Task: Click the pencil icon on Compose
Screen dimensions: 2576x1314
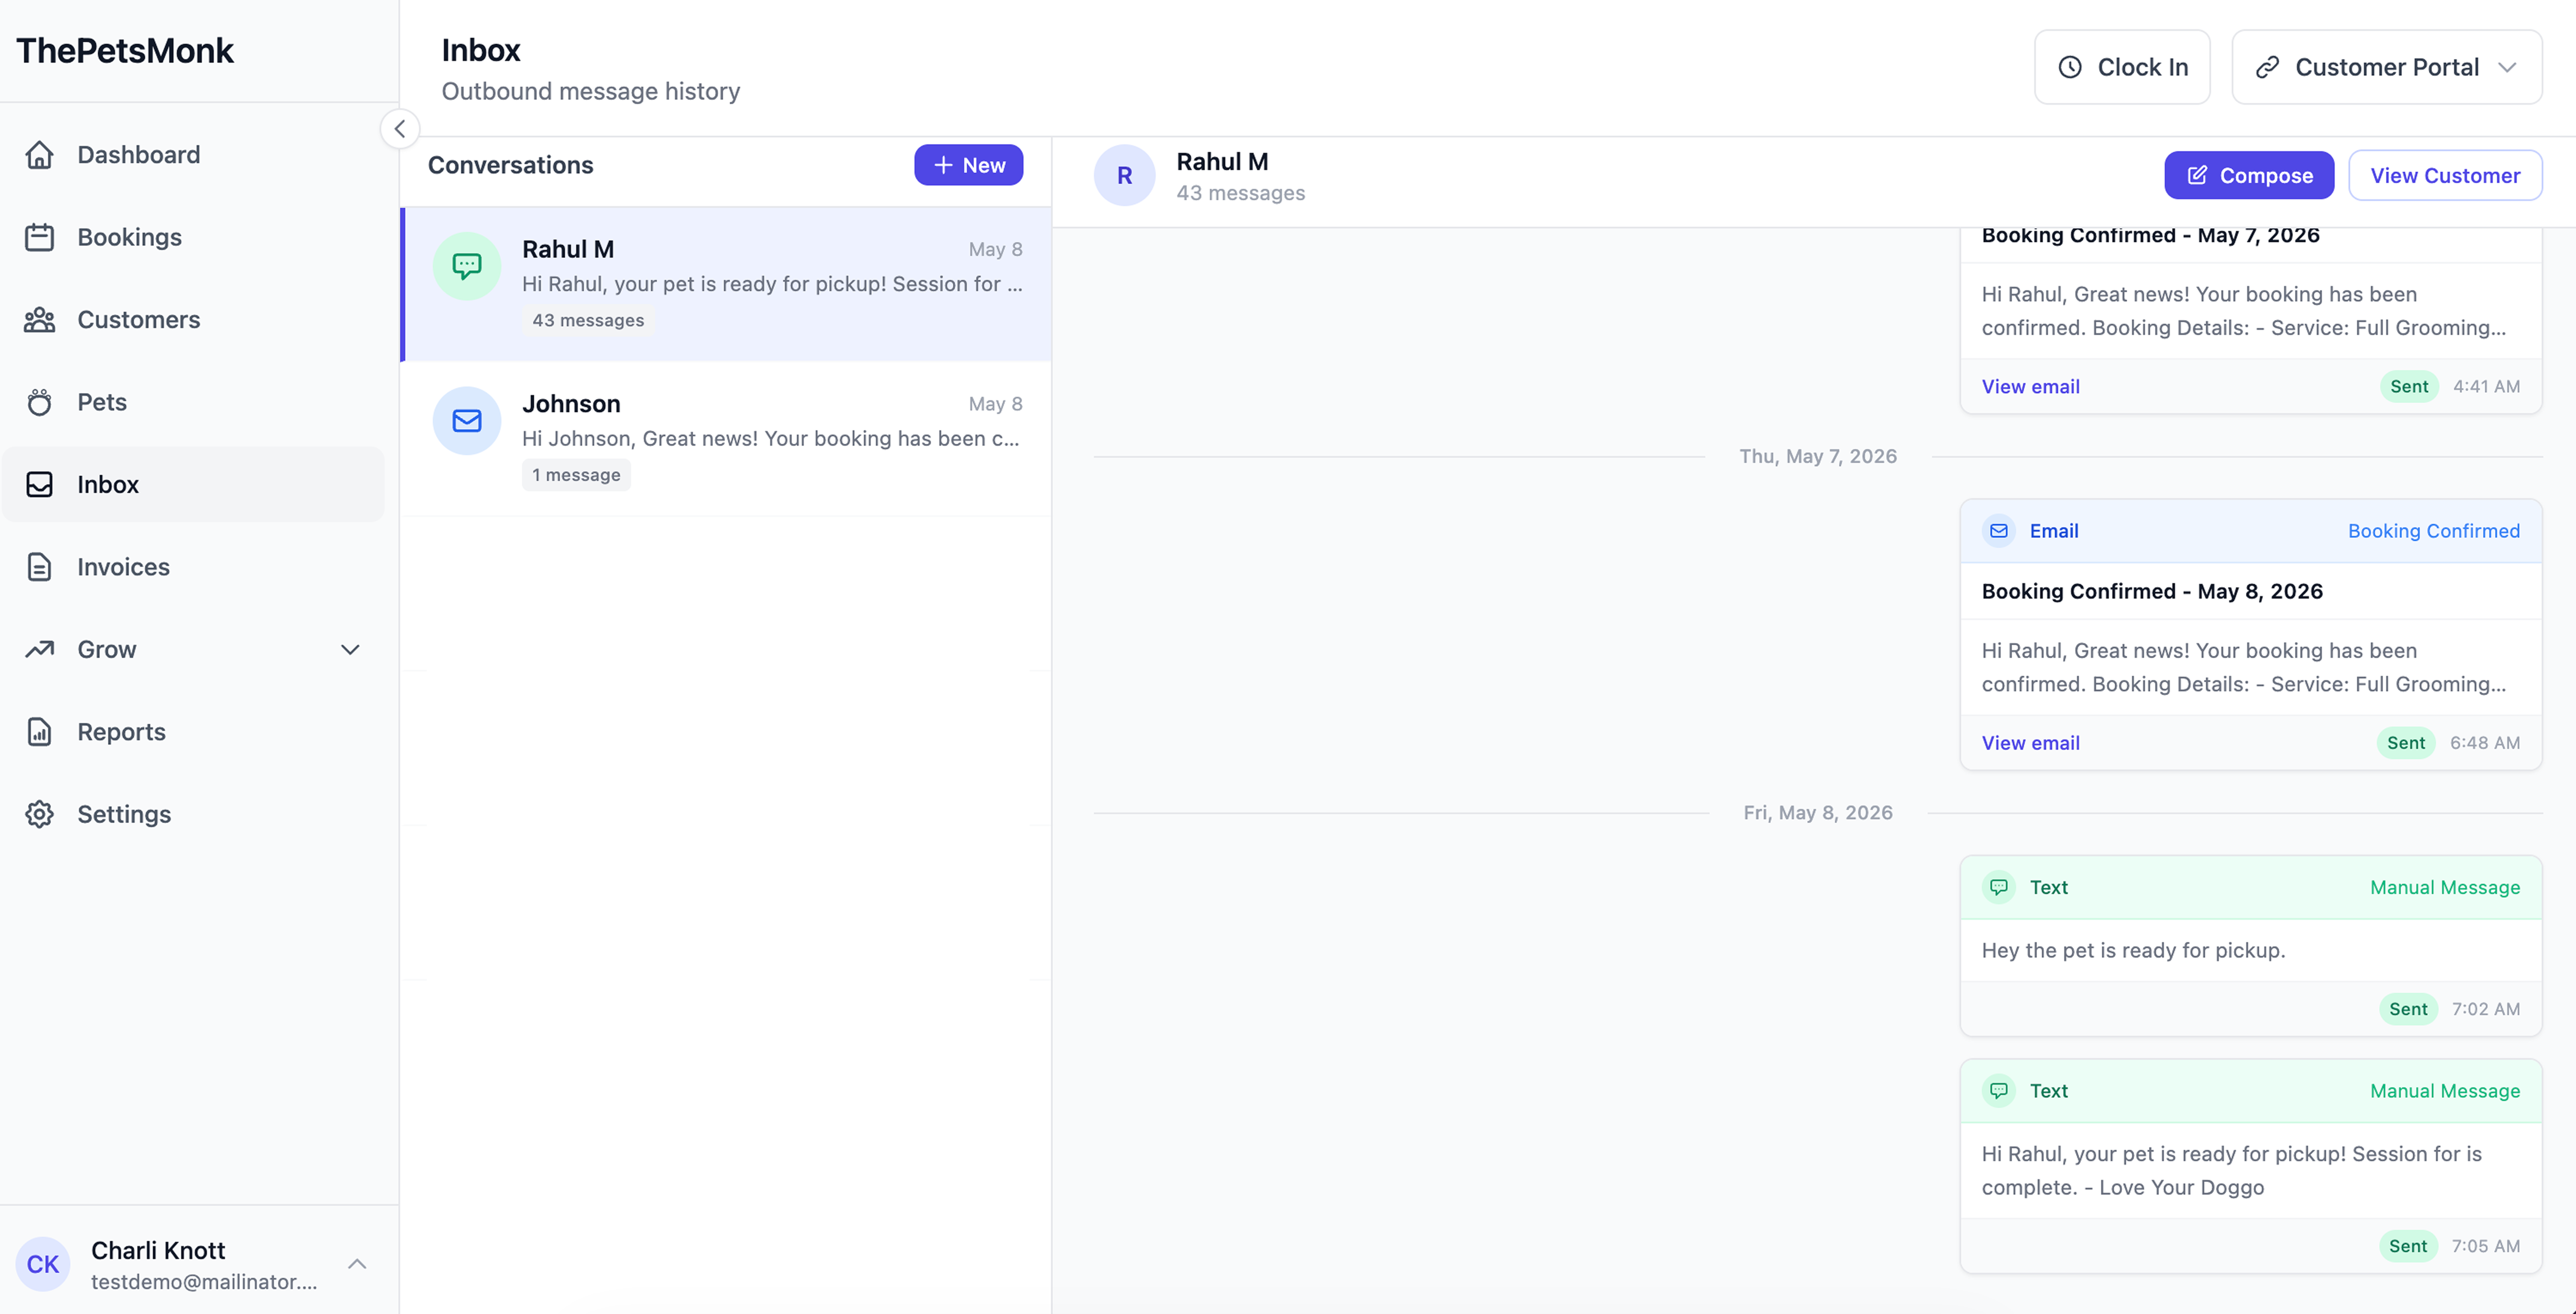Action: pos(2197,175)
